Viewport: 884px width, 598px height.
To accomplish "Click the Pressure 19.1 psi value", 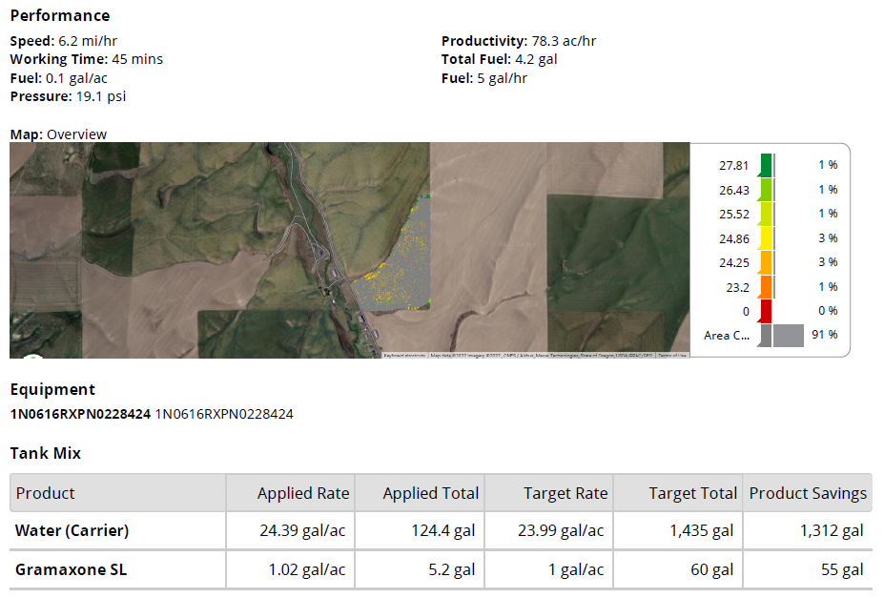I will click(x=101, y=96).
